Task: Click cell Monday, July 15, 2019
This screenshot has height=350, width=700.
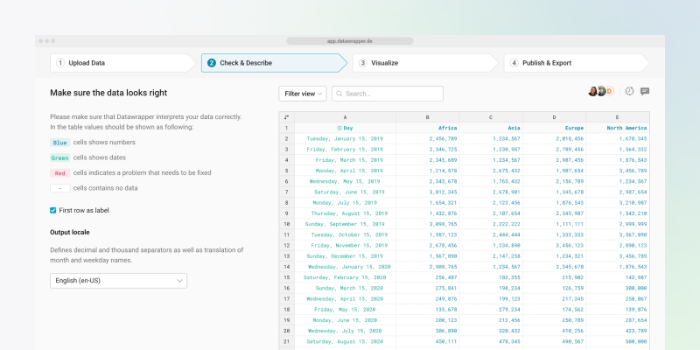Action: click(345, 203)
